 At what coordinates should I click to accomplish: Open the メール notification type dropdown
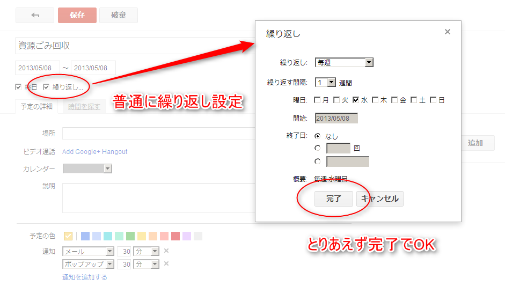tap(88, 251)
